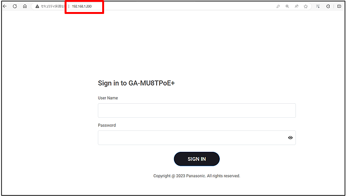Click the Sign in to GA-MU8TPoE+ heading

tap(136, 83)
